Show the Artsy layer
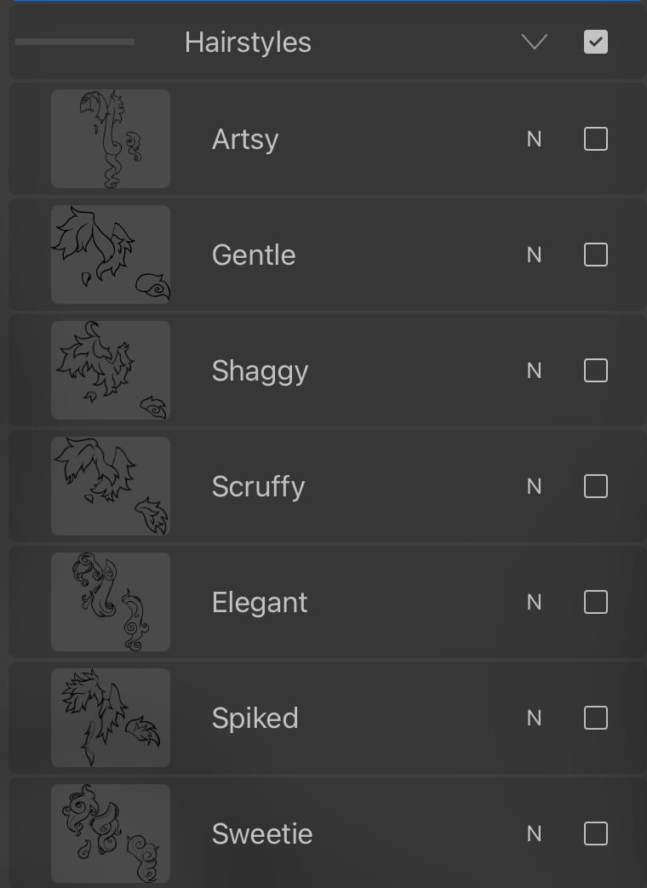The height and width of the screenshot is (888, 647). click(x=596, y=139)
